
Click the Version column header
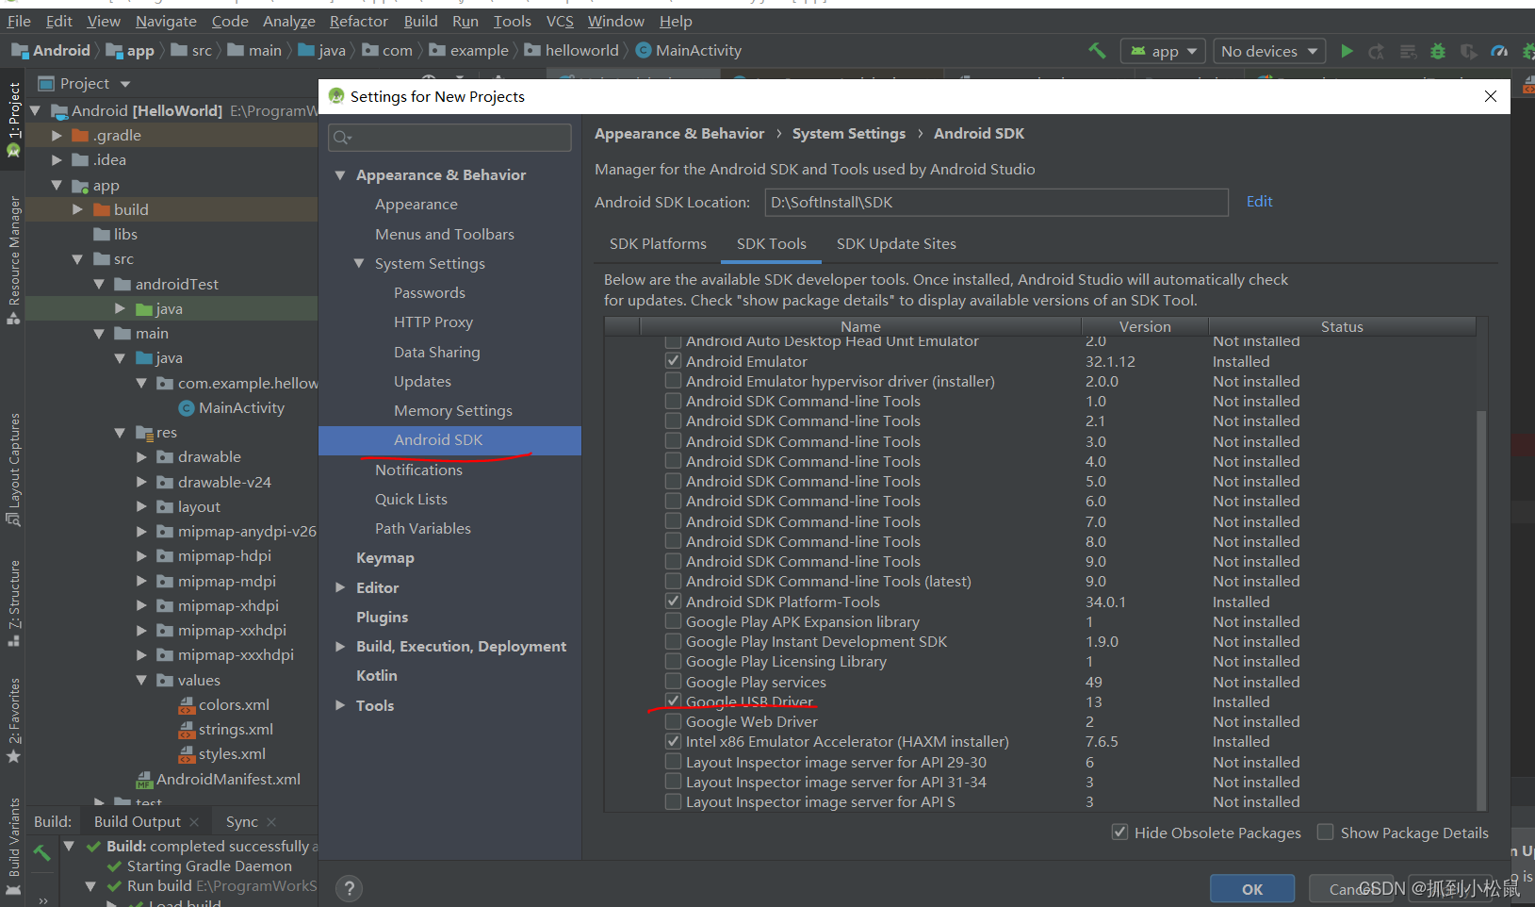[1145, 326]
